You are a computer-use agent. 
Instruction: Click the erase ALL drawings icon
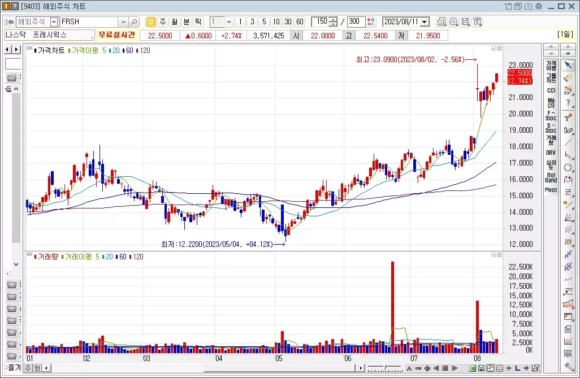coord(568,90)
